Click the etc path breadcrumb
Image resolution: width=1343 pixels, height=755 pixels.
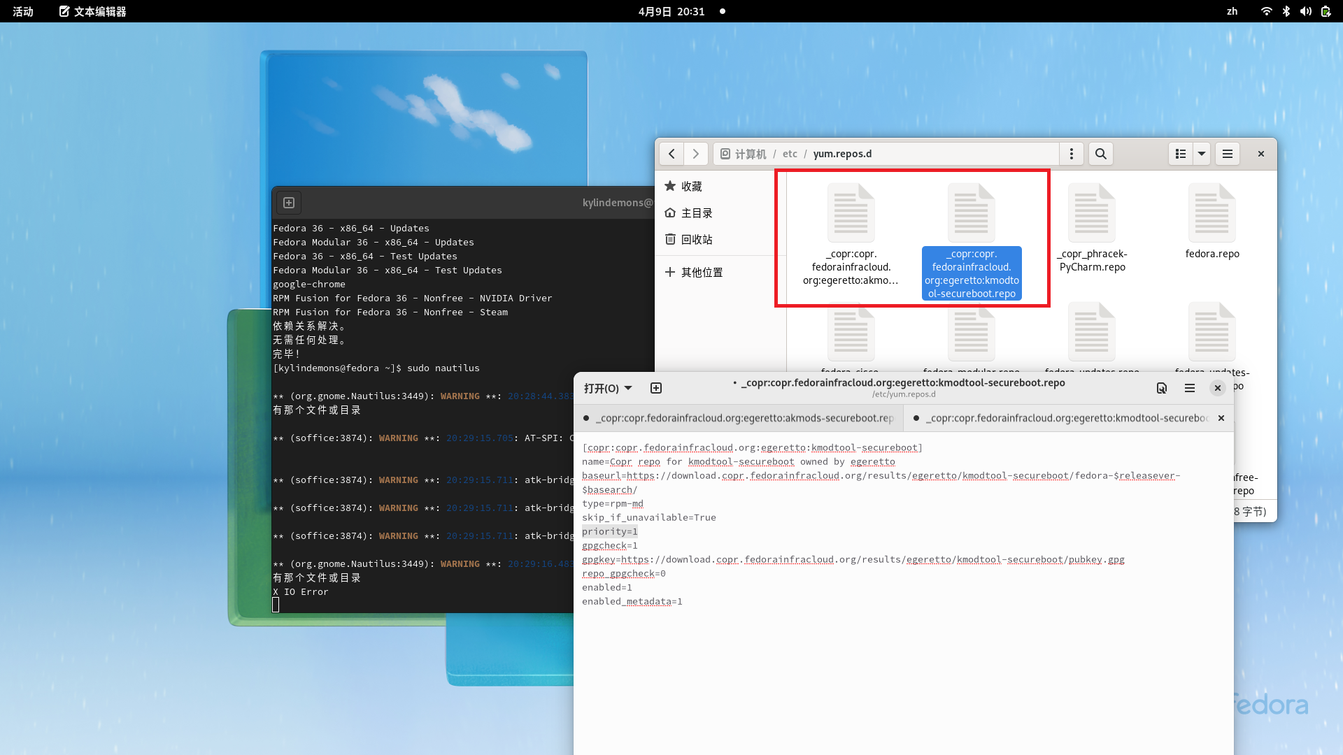pyautogui.click(x=790, y=154)
